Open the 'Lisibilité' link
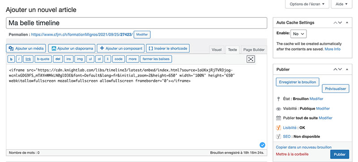 click(x=290, y=128)
